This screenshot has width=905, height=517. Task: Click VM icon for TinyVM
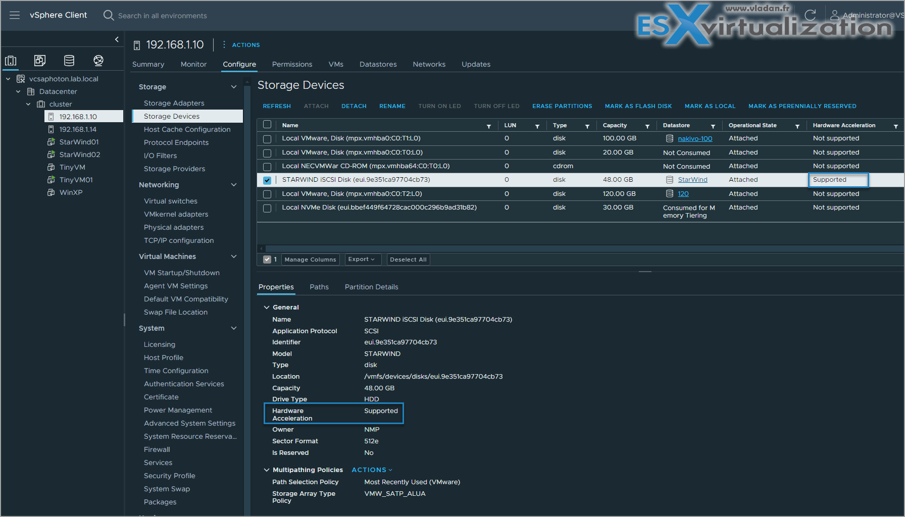point(51,167)
